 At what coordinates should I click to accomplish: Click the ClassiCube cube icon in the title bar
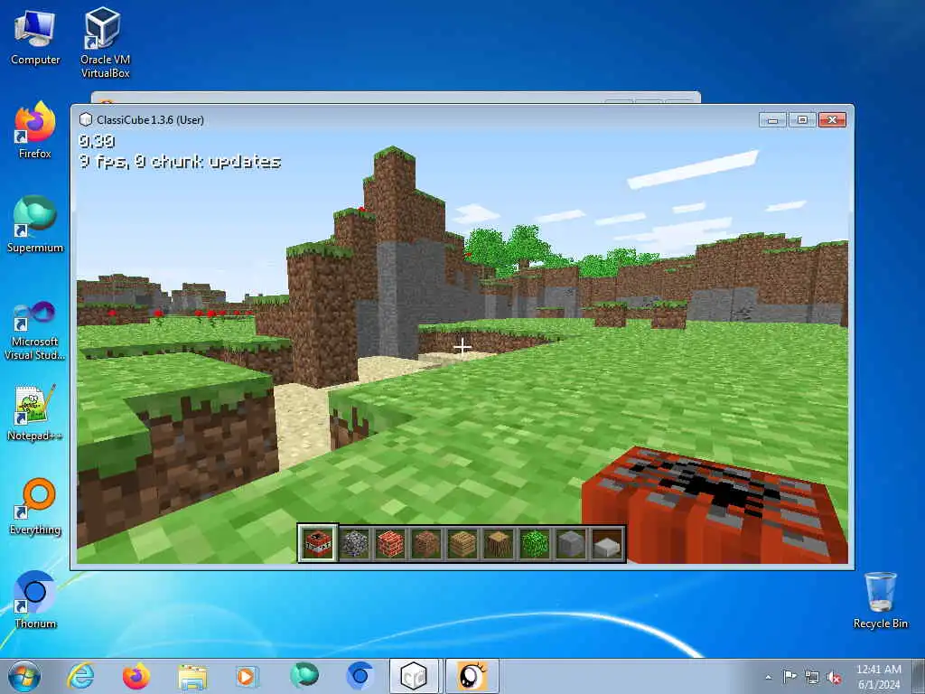coord(86,120)
